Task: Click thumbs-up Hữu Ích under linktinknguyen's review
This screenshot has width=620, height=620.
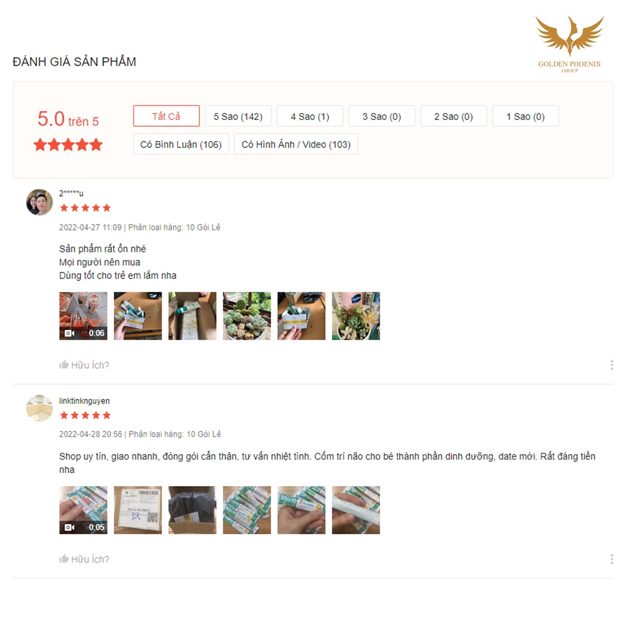Action: point(84,559)
